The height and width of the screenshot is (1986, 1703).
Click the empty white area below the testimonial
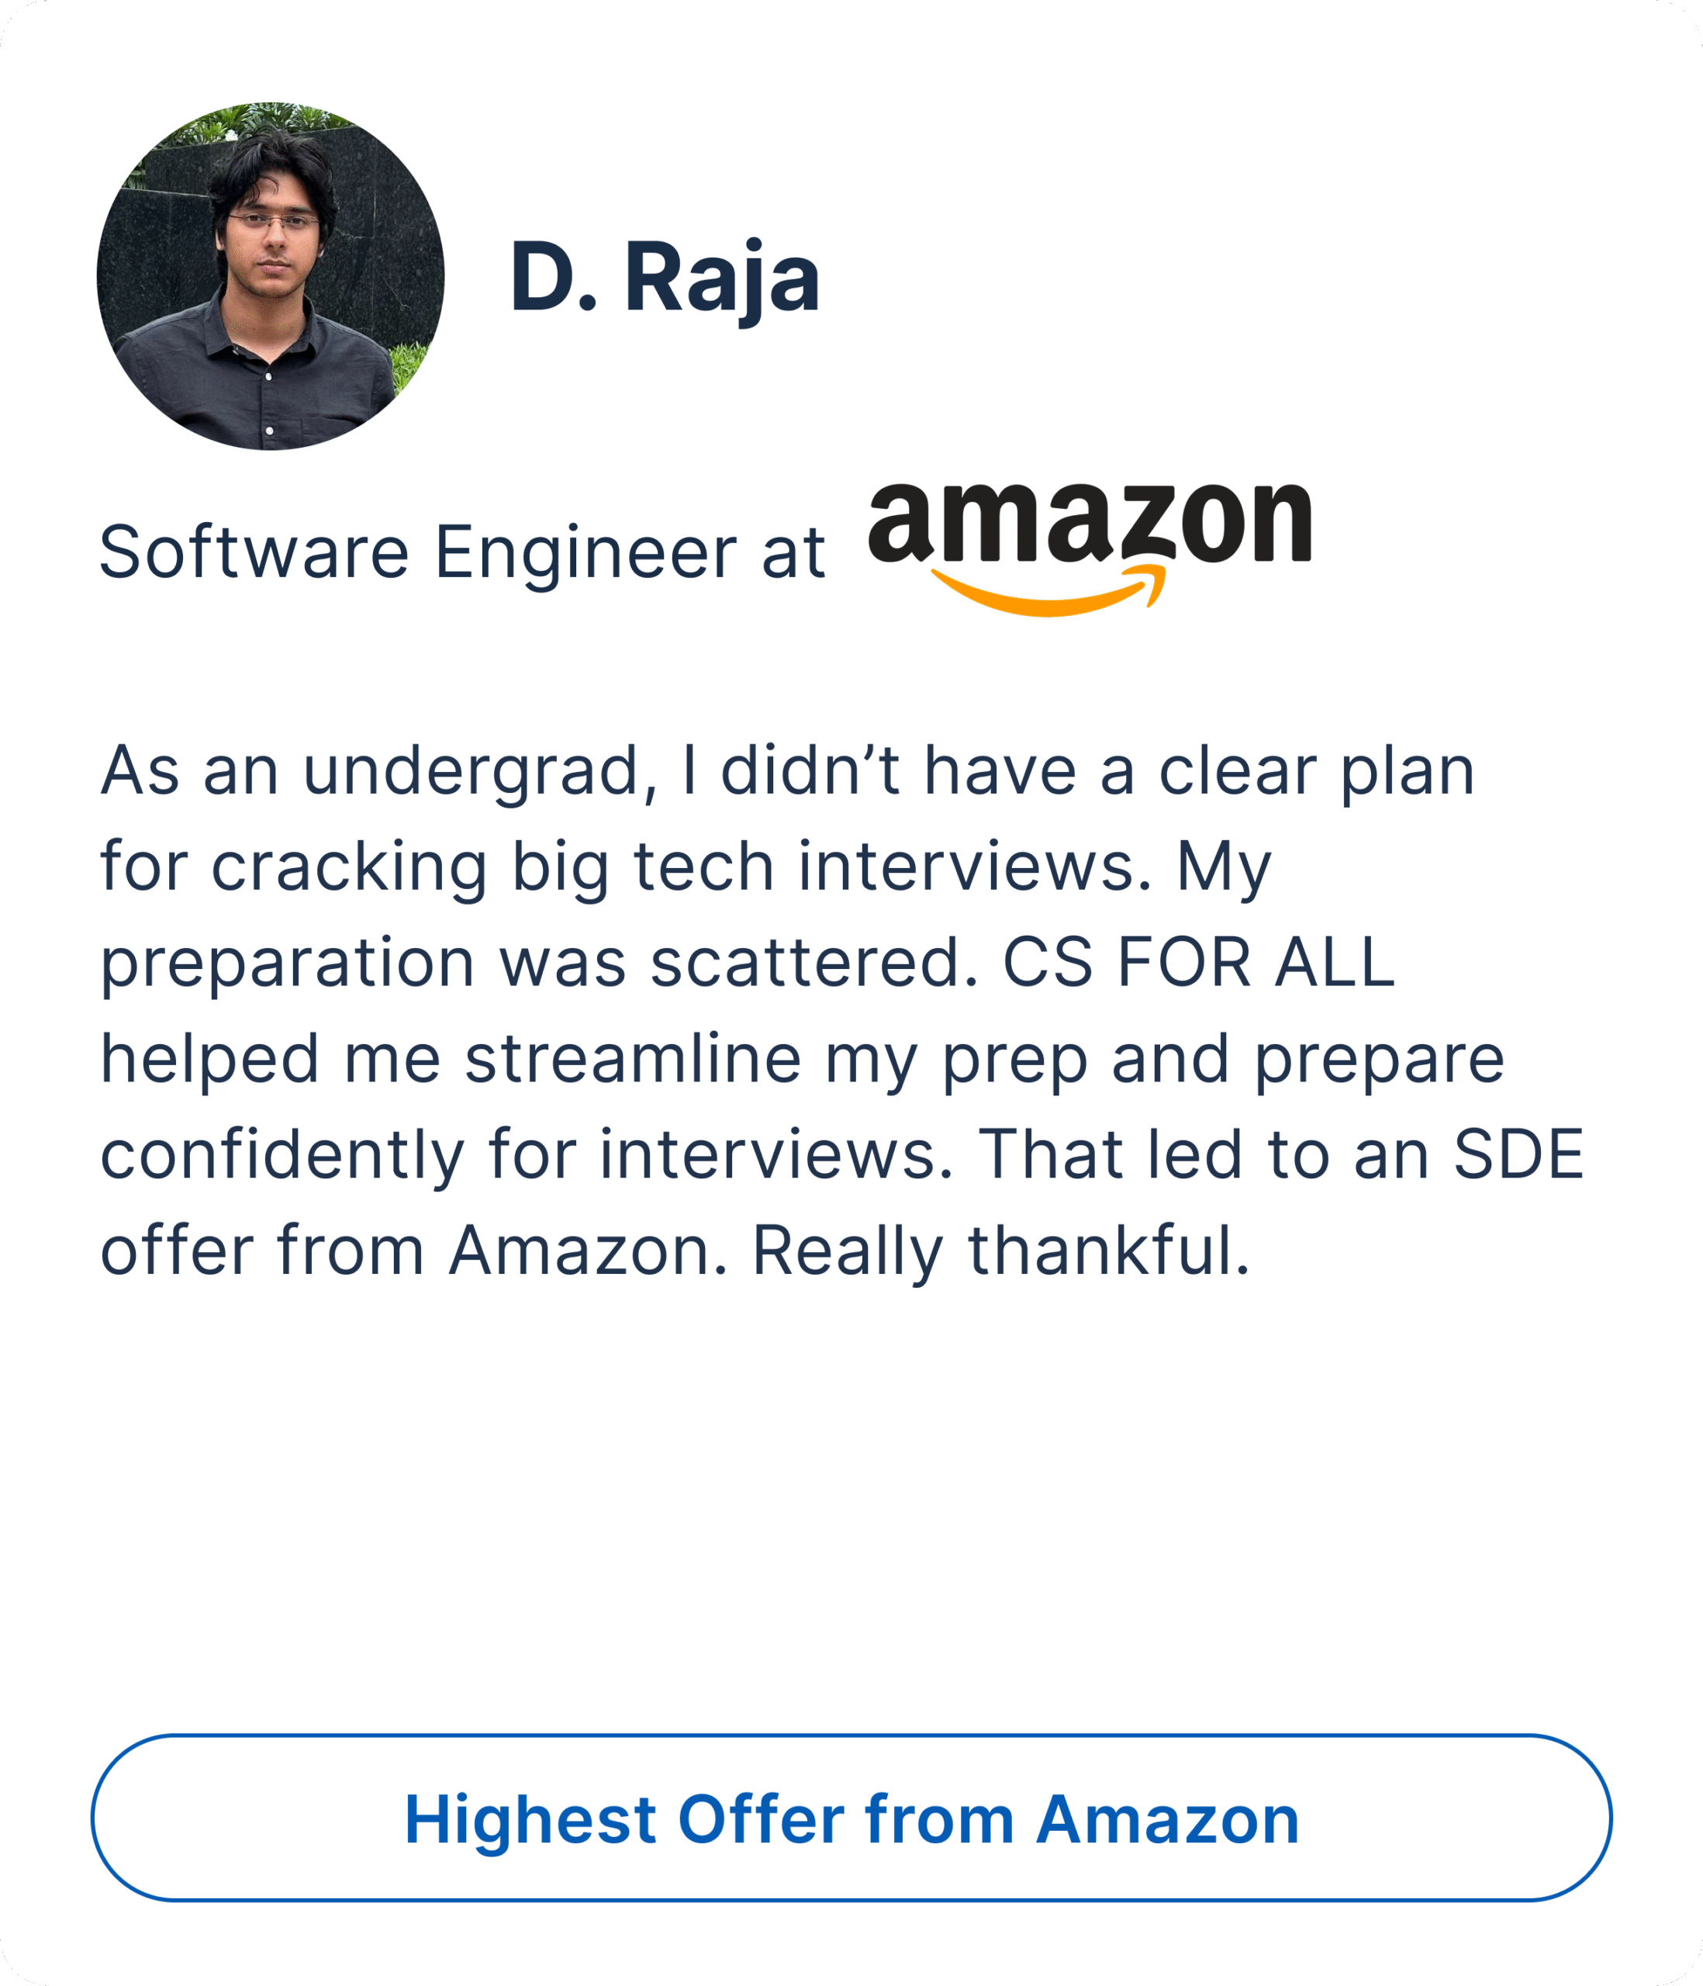tap(851, 1495)
